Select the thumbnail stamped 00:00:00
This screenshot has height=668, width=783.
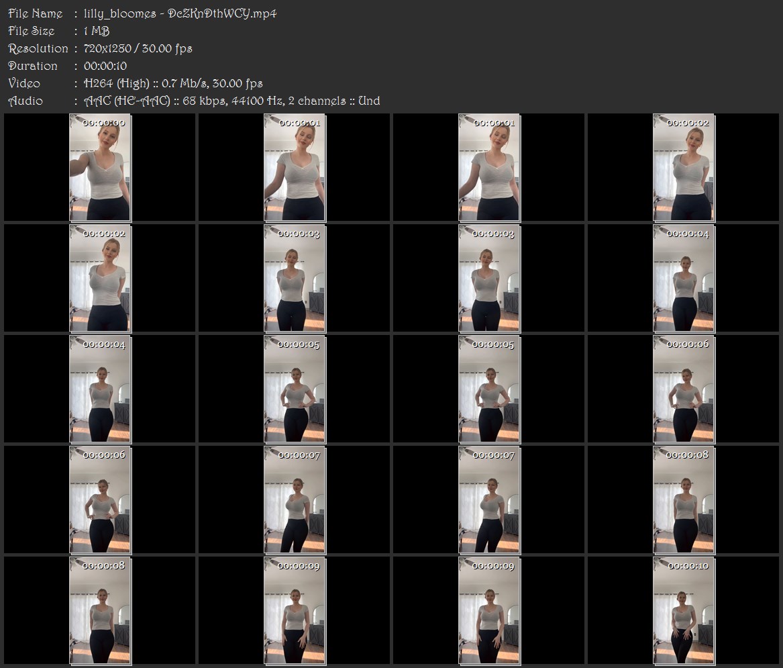(100, 167)
